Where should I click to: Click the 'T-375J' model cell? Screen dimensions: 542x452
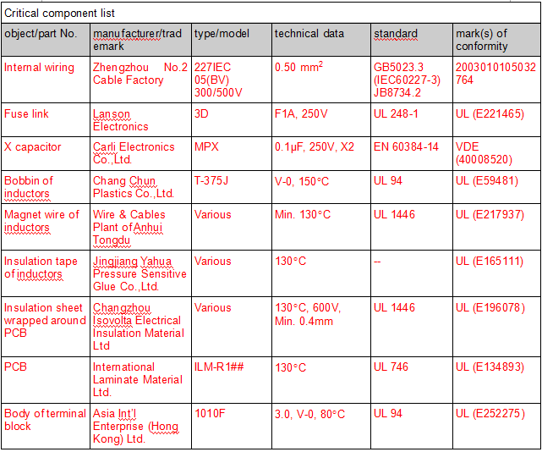click(232, 187)
